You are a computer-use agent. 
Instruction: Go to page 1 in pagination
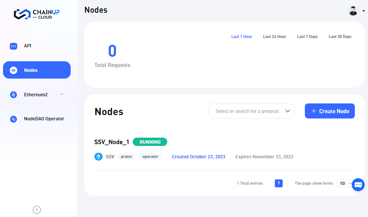[x=279, y=184]
